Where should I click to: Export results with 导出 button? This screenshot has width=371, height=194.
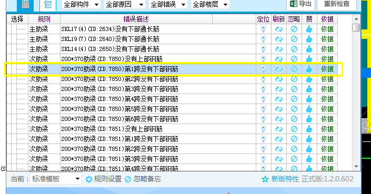click(x=300, y=4)
